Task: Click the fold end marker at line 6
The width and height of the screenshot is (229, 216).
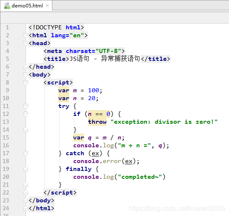Action: [26, 67]
